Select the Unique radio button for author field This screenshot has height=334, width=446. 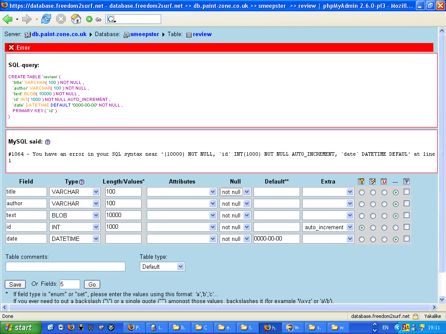click(384, 204)
